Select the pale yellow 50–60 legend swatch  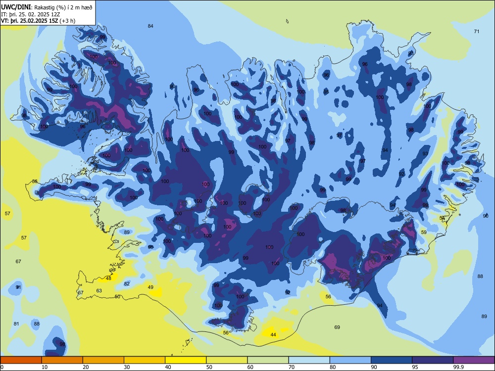point(227,360)
